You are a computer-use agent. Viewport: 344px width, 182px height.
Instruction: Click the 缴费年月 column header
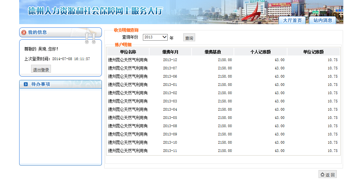pyautogui.click(x=170, y=52)
